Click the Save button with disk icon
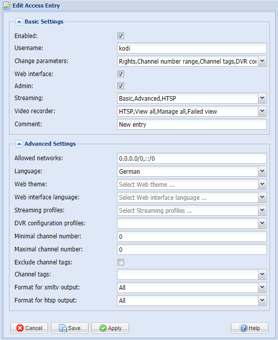278x340 pixels. [69, 328]
